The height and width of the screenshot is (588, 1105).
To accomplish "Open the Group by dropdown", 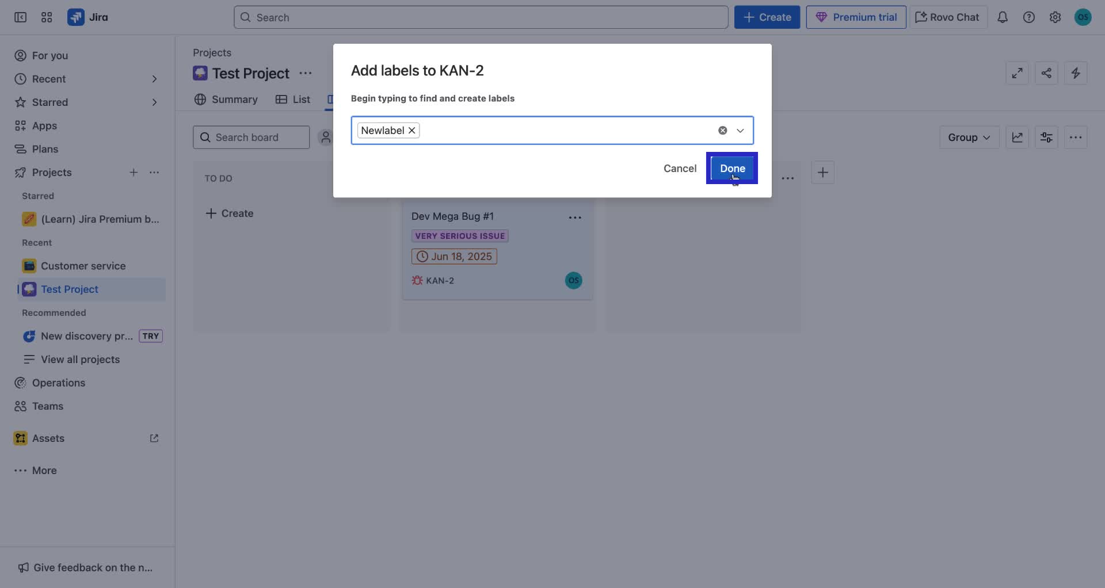I will click(x=969, y=137).
